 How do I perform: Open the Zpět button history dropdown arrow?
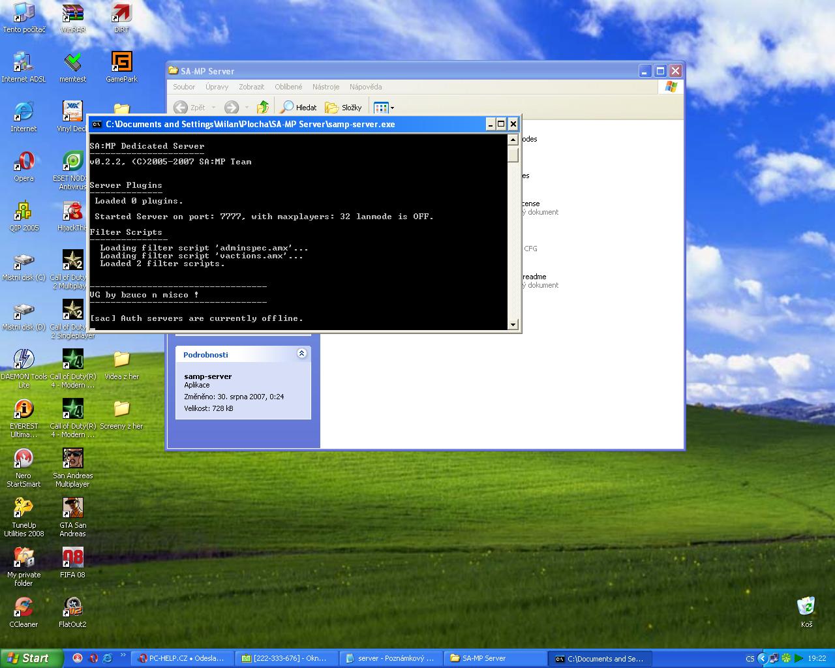tap(213, 108)
